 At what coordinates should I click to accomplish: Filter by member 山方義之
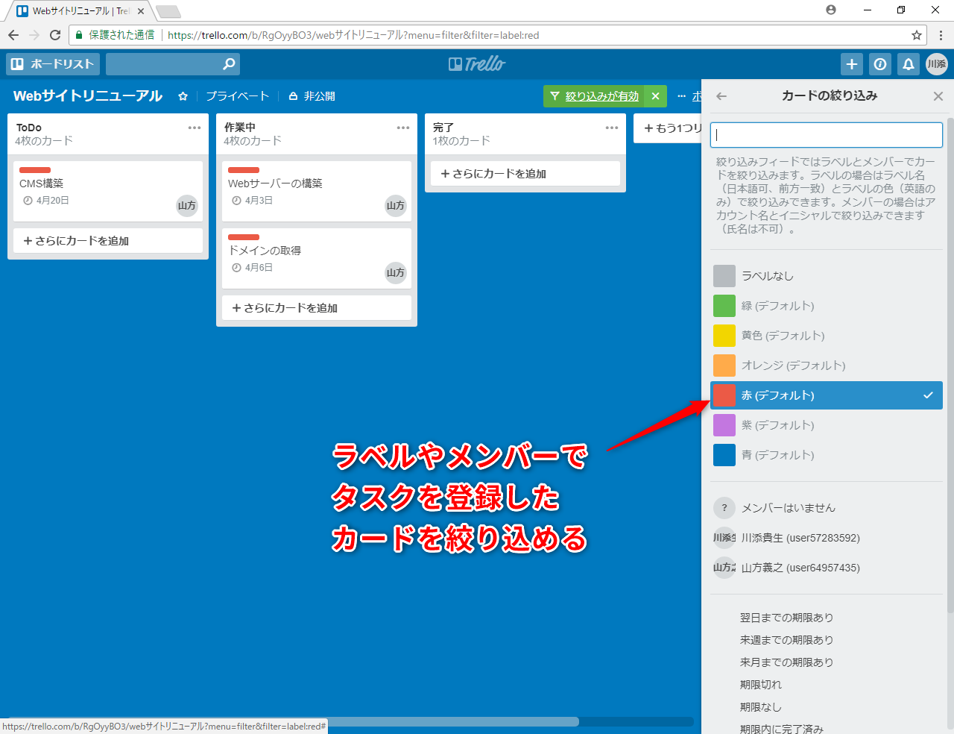click(827, 568)
